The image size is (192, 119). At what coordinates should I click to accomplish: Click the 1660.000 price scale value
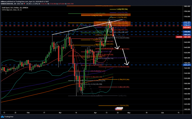tap(187, 42)
